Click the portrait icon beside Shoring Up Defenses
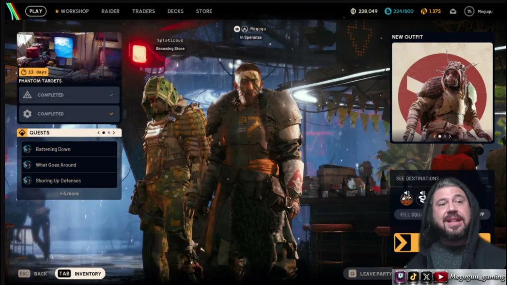 pos(27,180)
